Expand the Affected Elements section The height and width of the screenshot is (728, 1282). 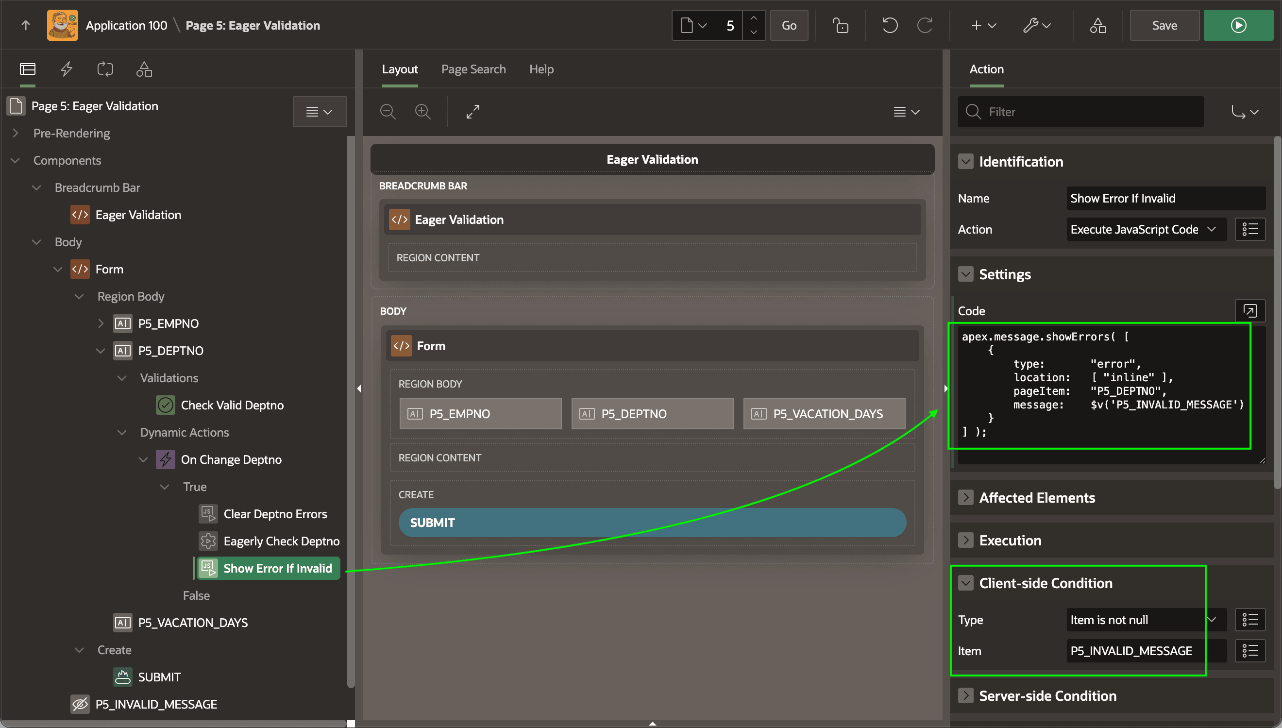click(x=965, y=497)
